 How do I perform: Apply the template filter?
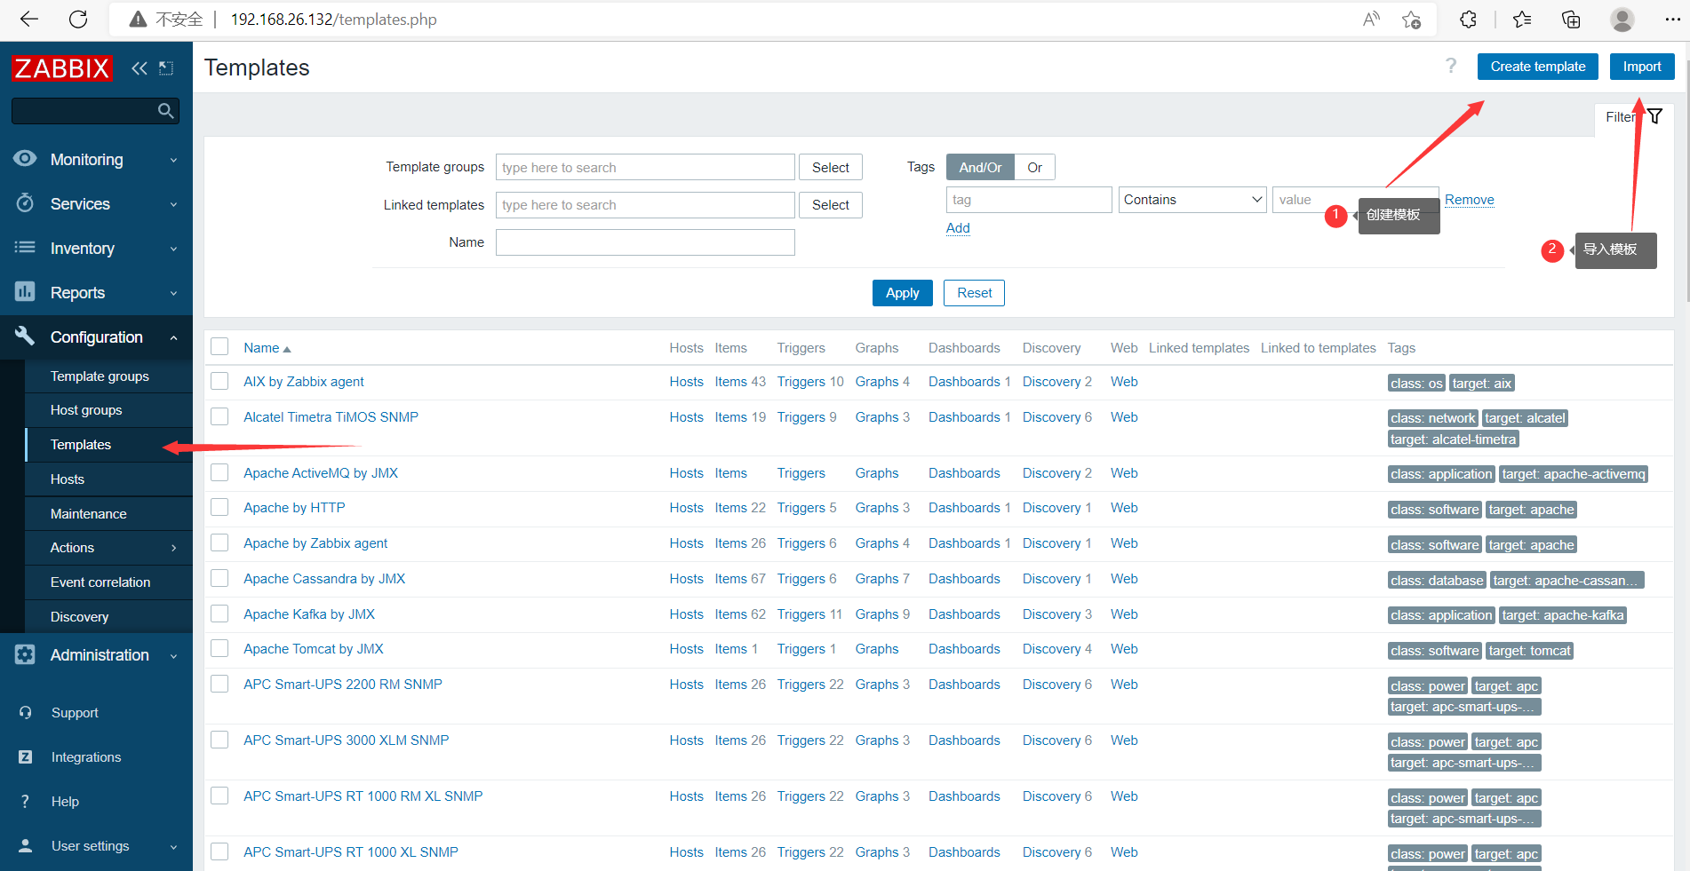903,293
